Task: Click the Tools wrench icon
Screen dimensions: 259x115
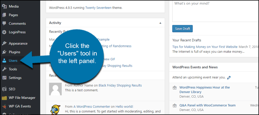Action: (4, 69)
